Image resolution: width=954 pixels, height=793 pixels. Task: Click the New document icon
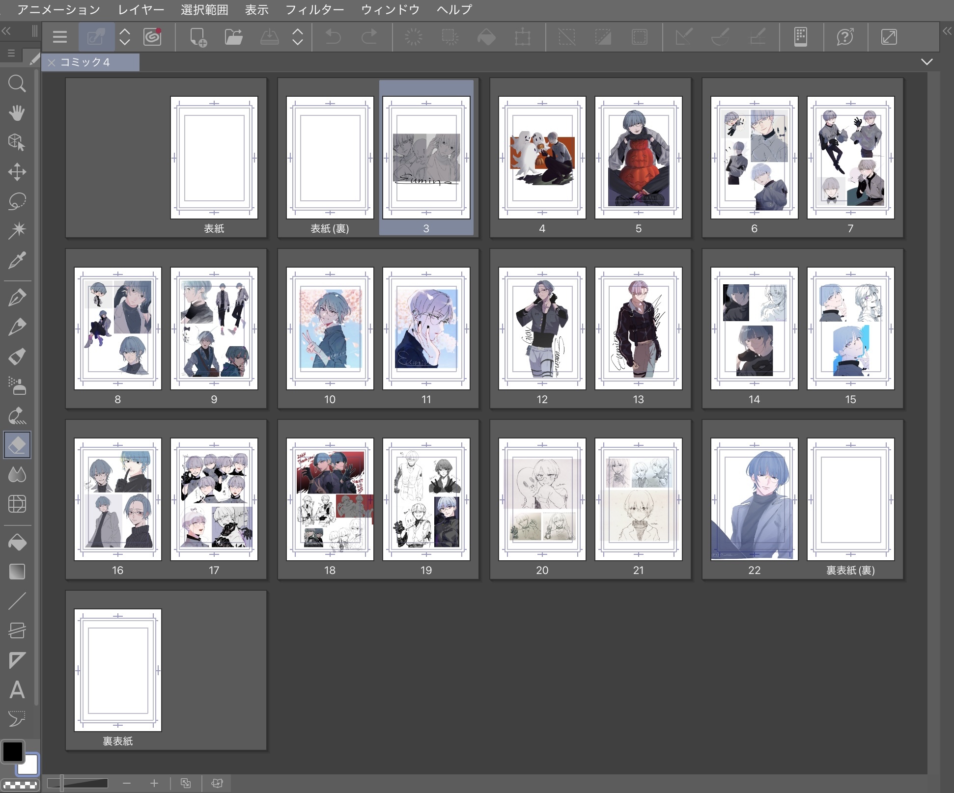[x=198, y=37]
